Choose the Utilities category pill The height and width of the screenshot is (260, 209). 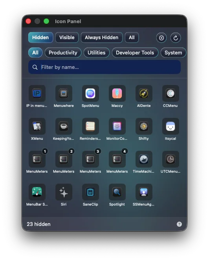coord(97,52)
